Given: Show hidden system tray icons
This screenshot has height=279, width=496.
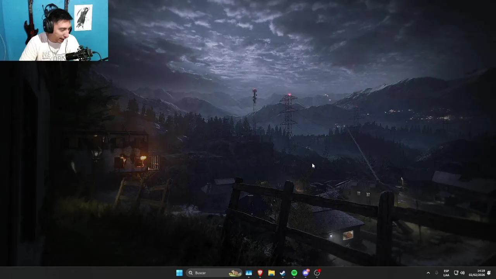Looking at the screenshot, I should [428, 273].
